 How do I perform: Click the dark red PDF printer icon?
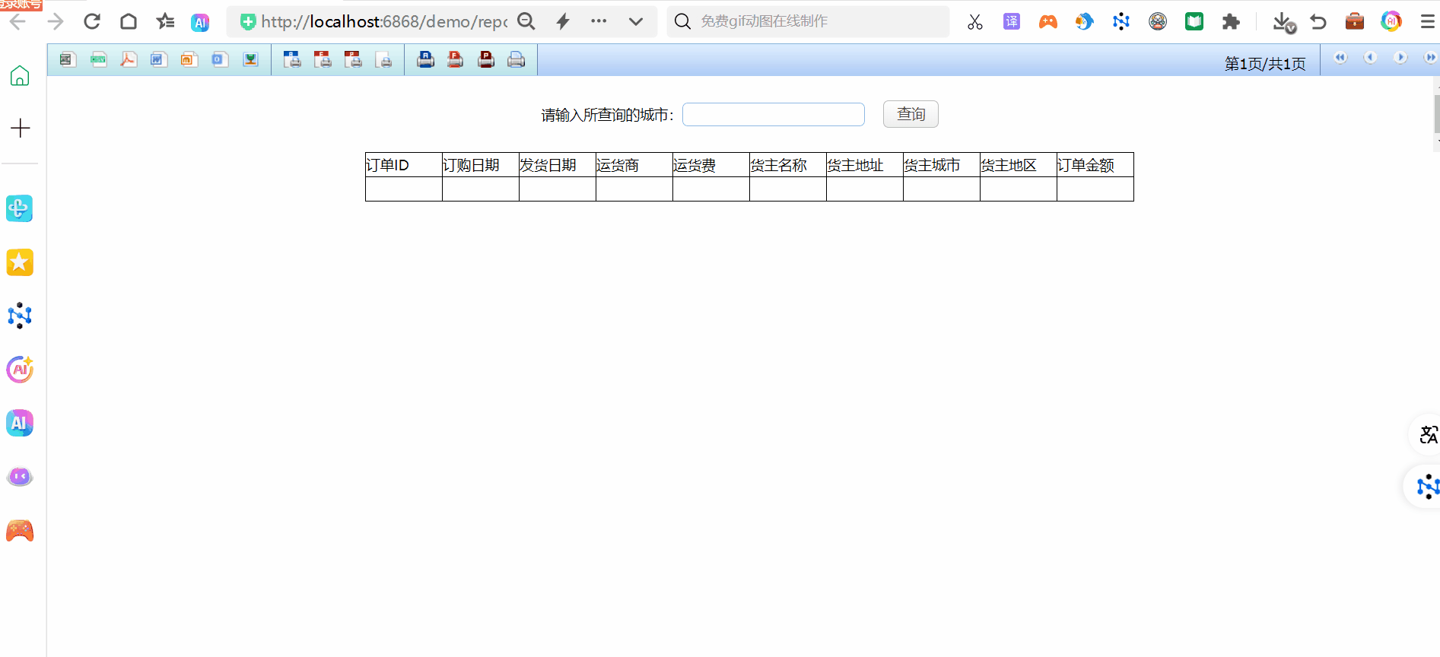(x=486, y=60)
